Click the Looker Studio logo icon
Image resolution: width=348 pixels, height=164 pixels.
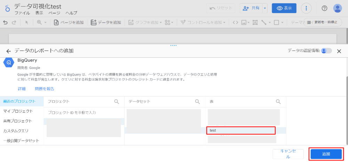(8, 8)
